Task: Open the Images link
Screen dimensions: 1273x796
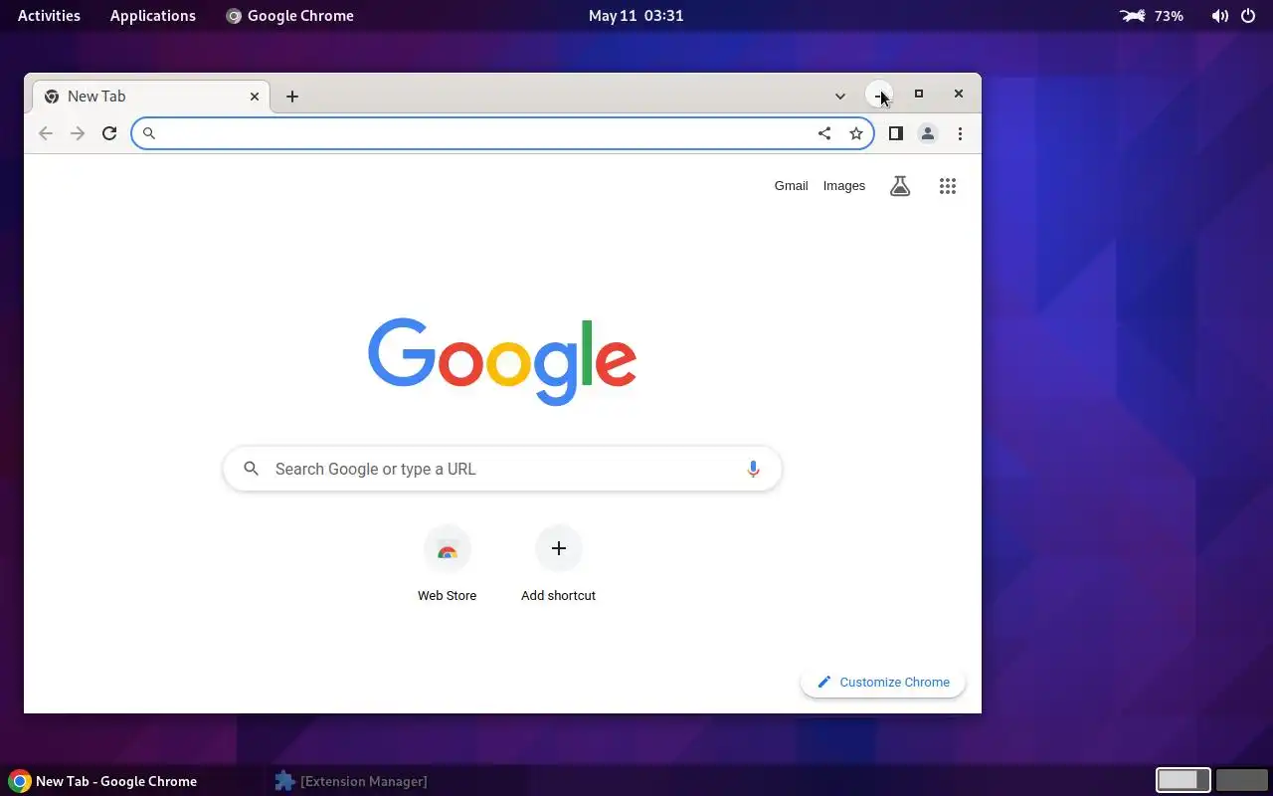Action: 844,186
